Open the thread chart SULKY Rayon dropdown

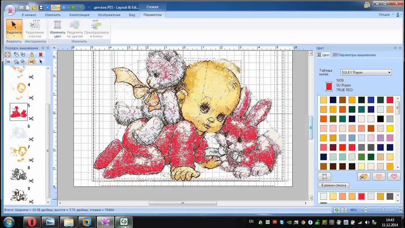click(366, 73)
